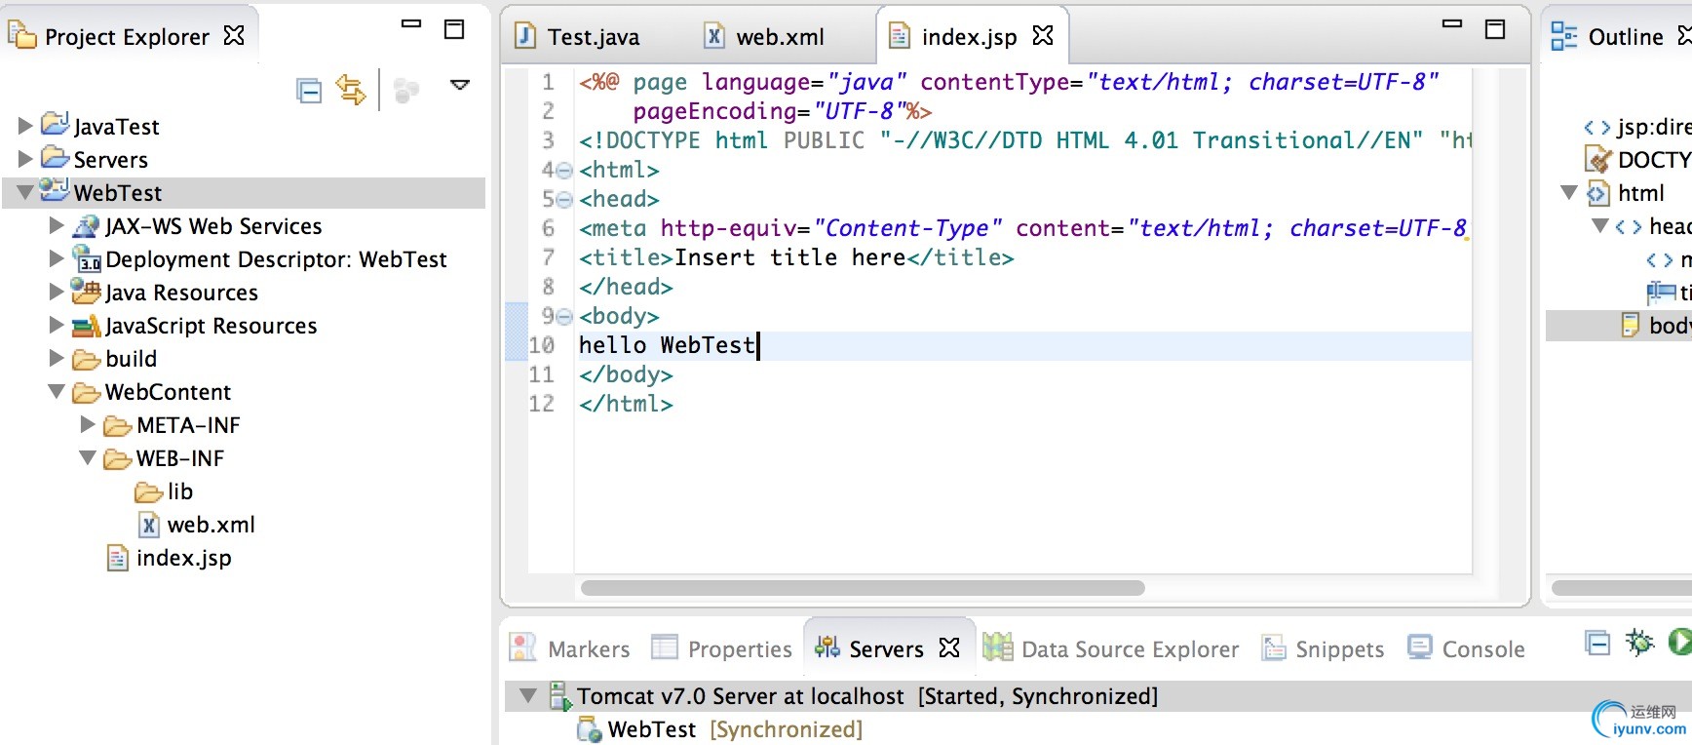
Task: Expand JAX-WS Web Services node
Action: pyautogui.click(x=57, y=225)
